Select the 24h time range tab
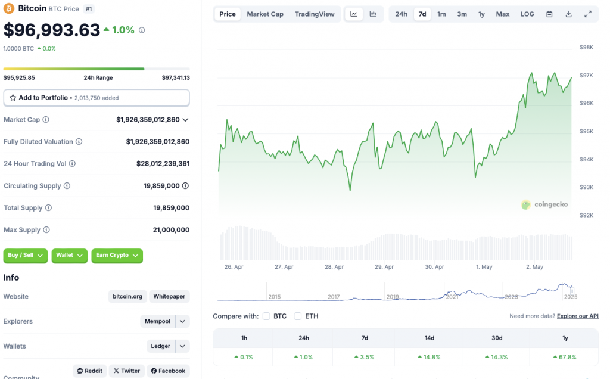Screen dimensions: 610x379 [402, 14]
